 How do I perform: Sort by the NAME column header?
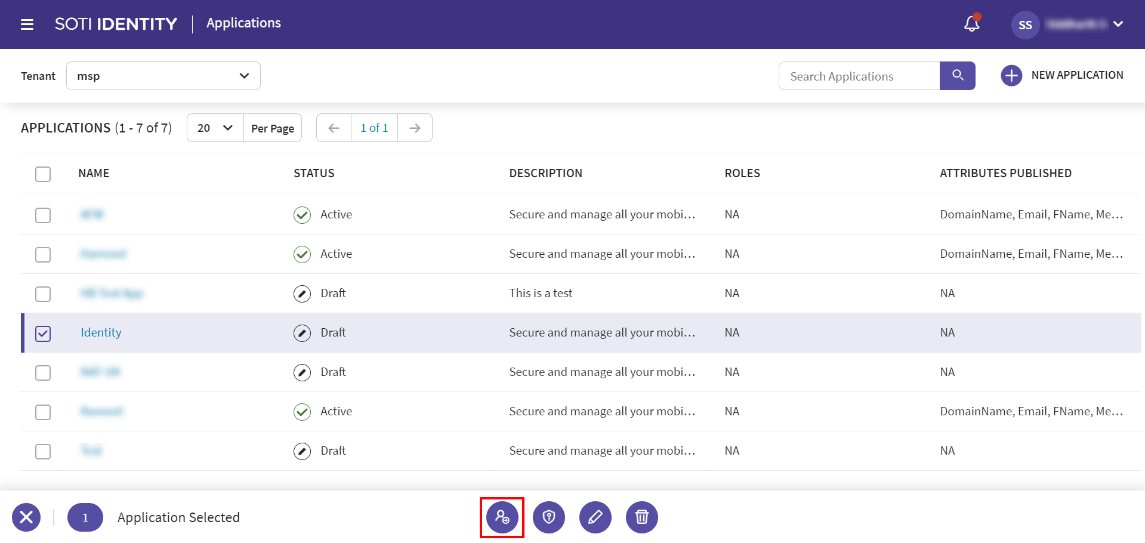coord(94,173)
